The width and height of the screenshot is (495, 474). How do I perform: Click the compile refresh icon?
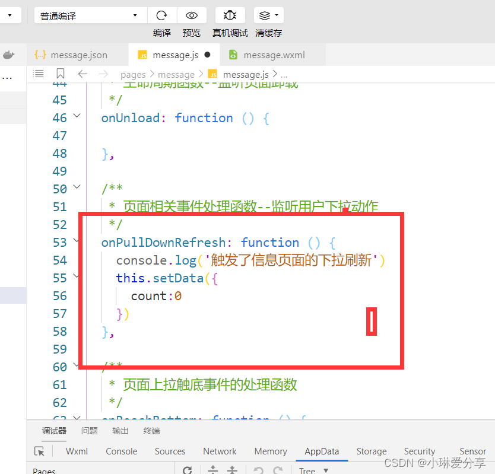point(161,15)
